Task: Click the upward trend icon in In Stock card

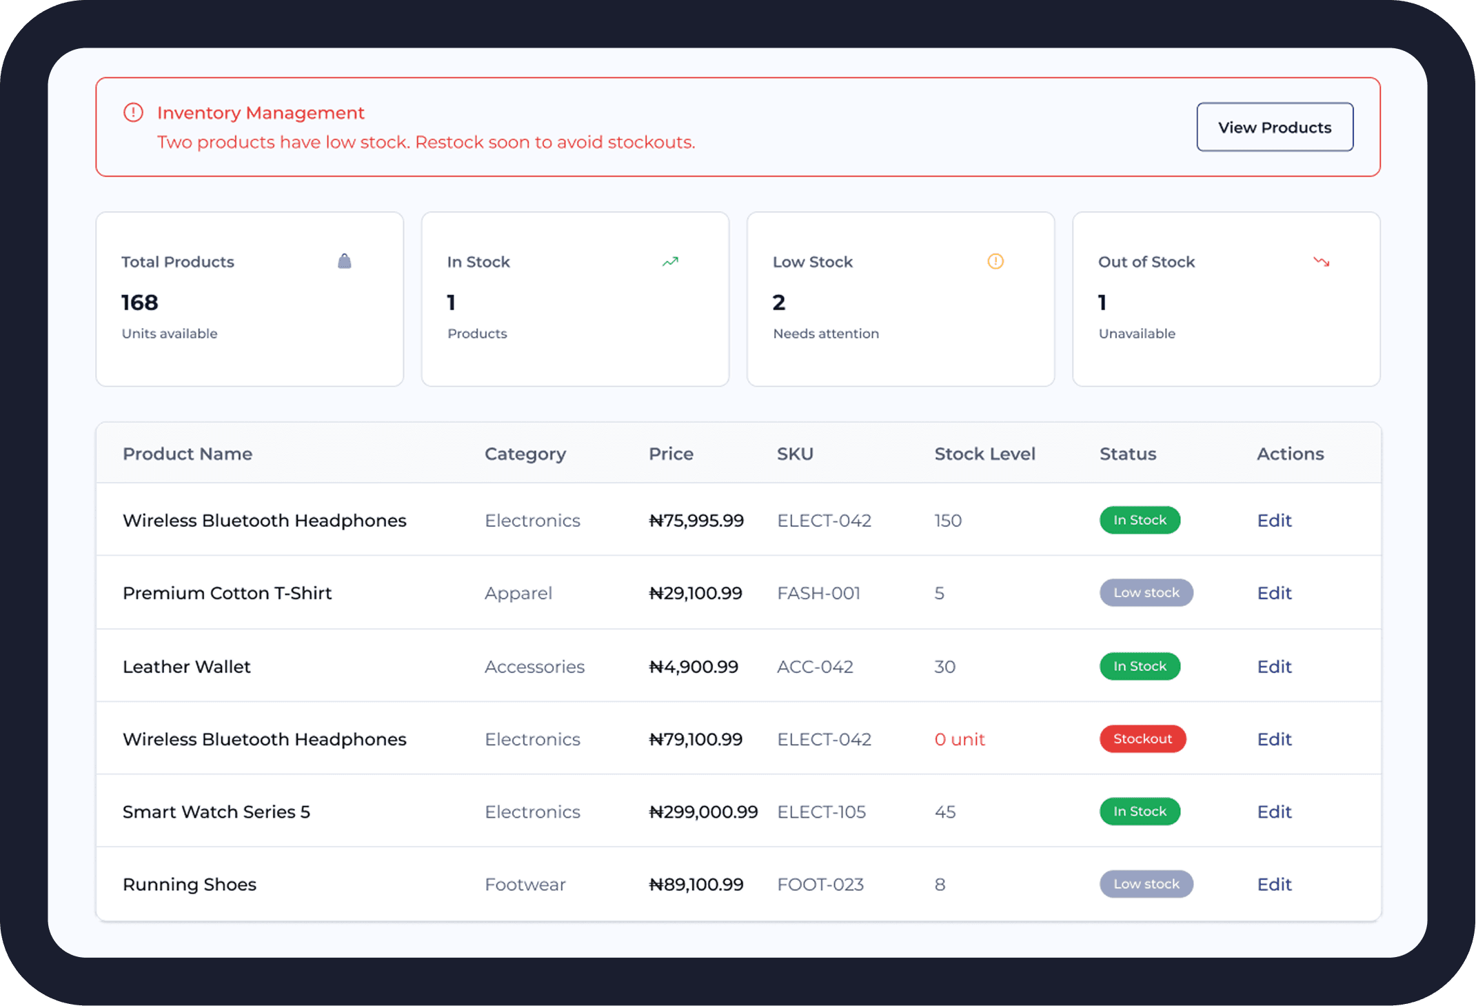Action: pos(670,262)
